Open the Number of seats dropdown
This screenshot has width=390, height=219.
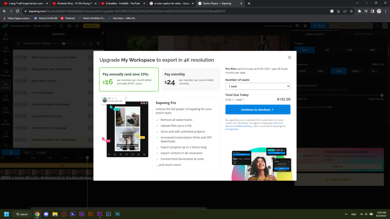click(x=258, y=86)
